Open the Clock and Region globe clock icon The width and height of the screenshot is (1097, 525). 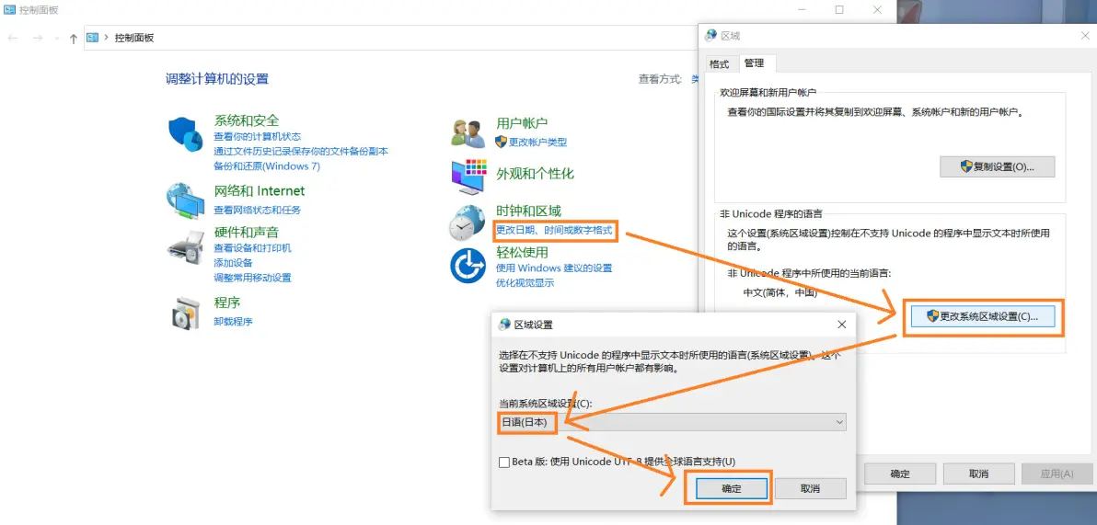tap(467, 223)
